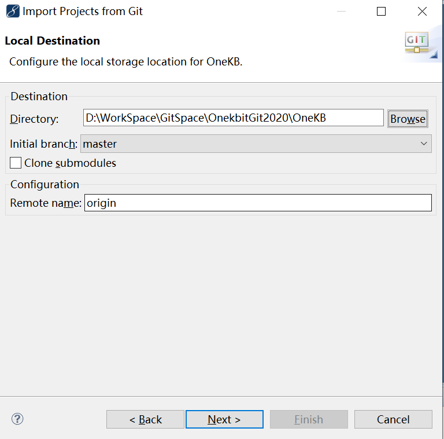The width and height of the screenshot is (444, 439).
Task: Expand the Initial branch dropdown showing master
Action: (256, 144)
